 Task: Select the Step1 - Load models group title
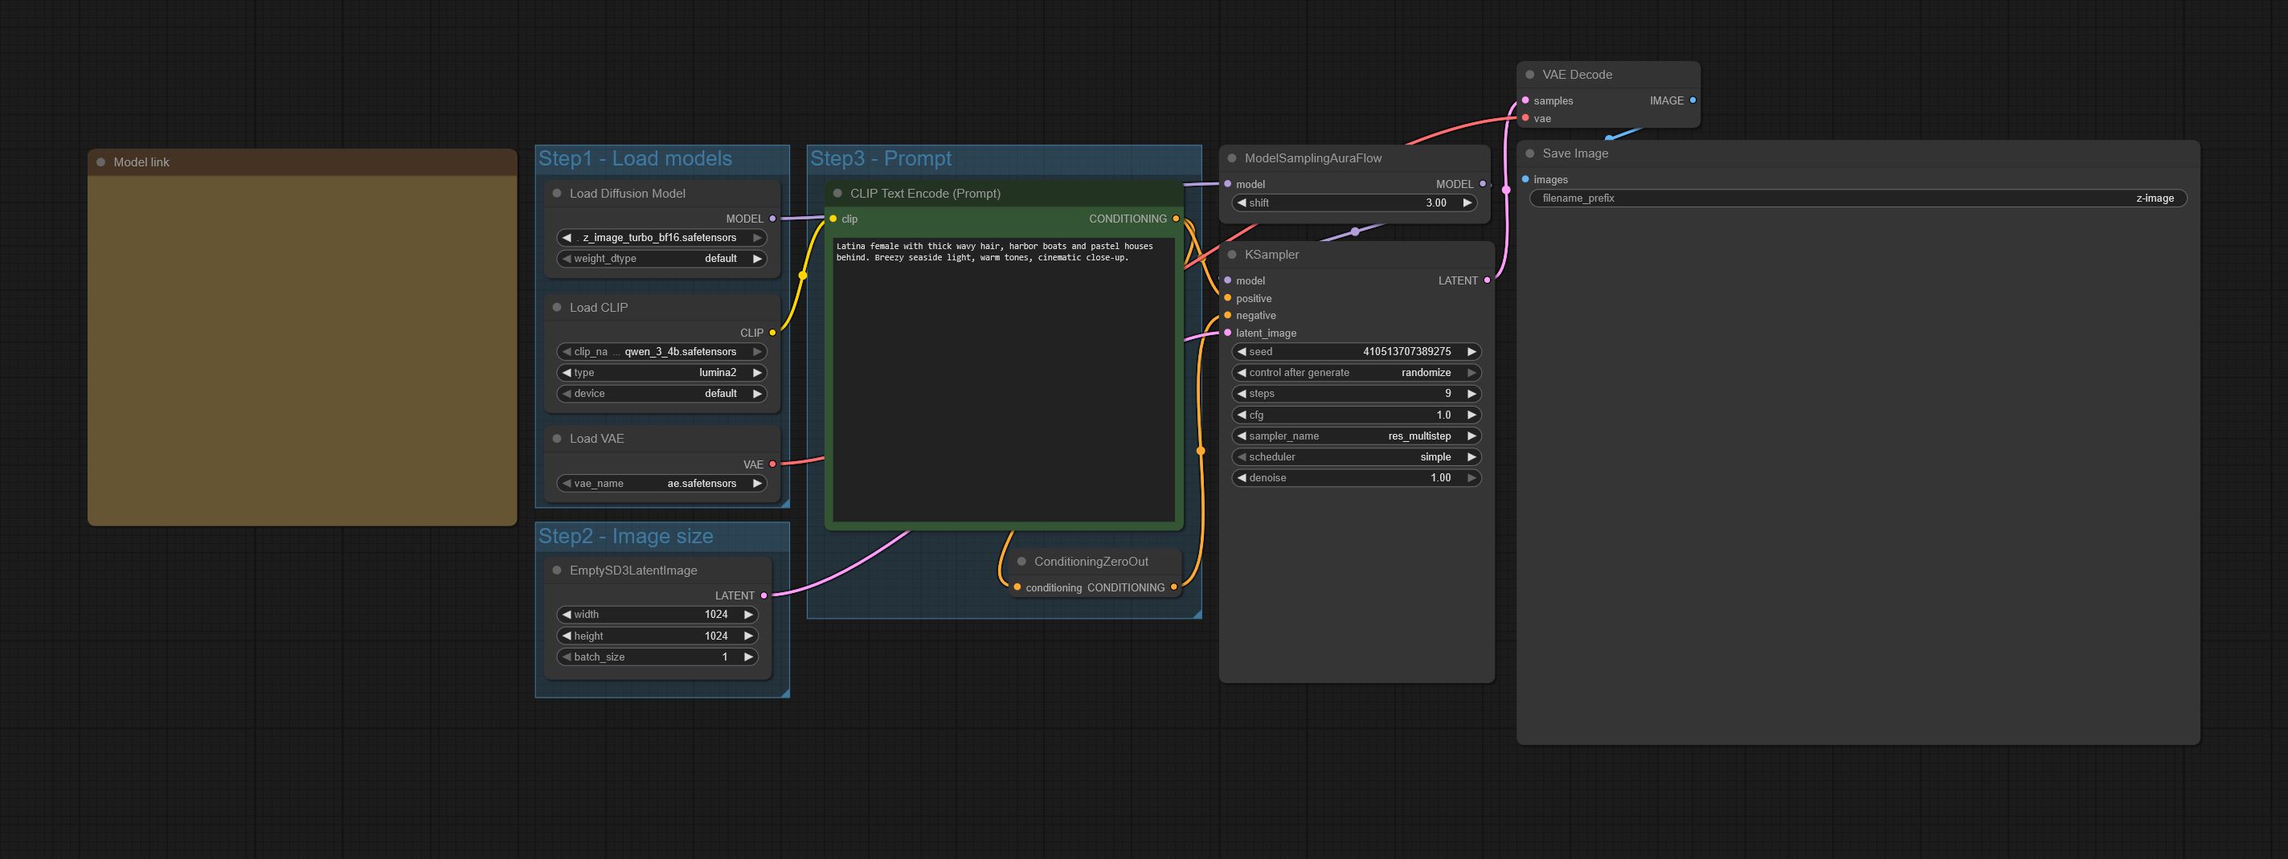(635, 159)
